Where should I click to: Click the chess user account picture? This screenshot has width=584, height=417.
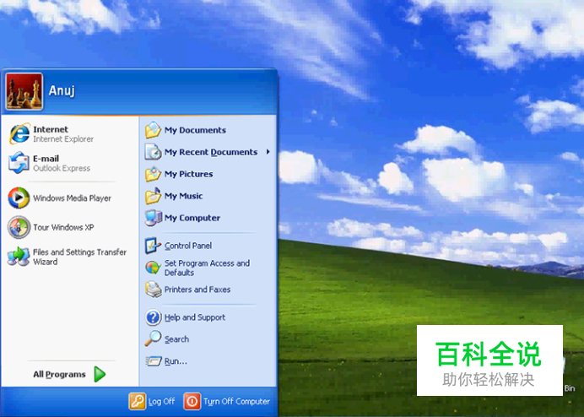[x=24, y=91]
